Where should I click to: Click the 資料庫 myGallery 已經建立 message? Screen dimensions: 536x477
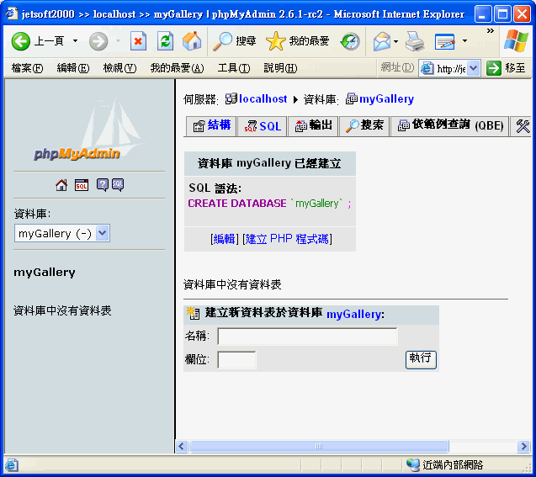tap(269, 163)
